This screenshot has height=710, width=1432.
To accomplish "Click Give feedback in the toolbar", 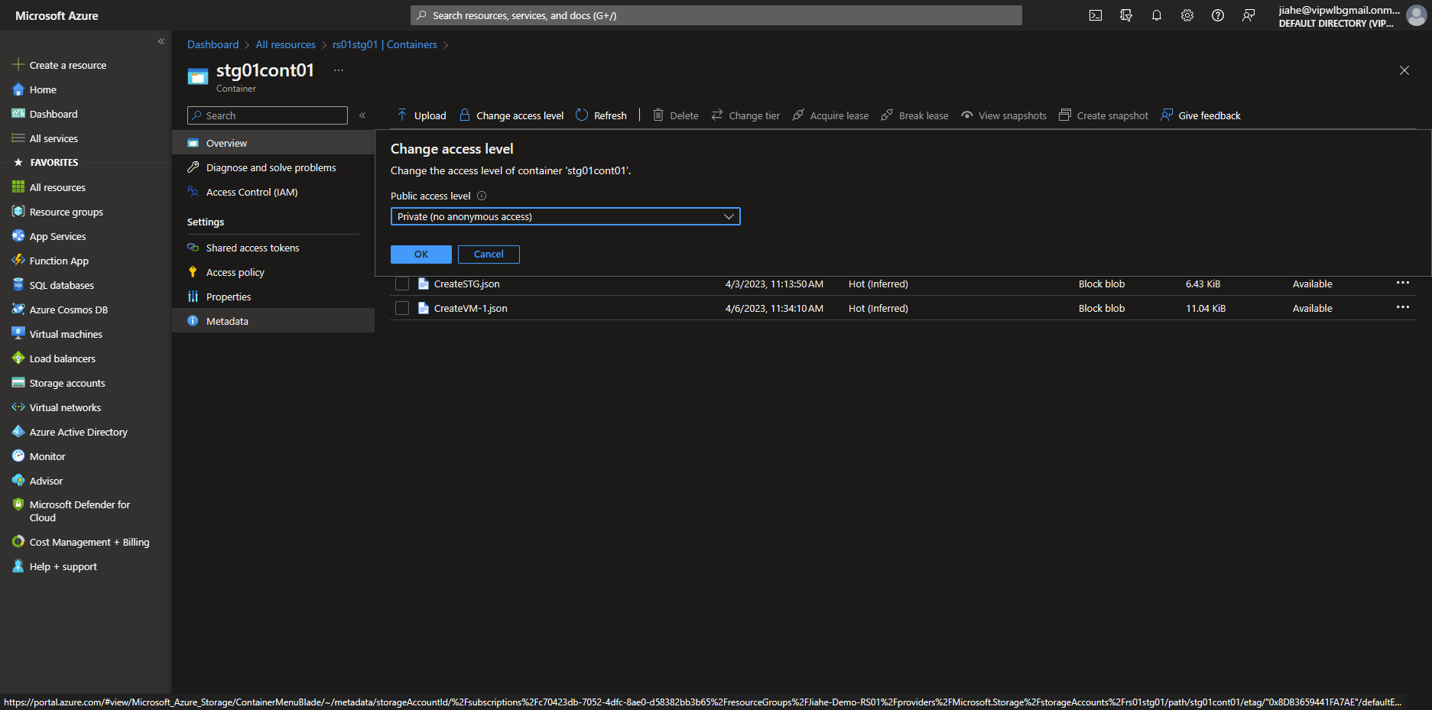I will coord(1200,115).
